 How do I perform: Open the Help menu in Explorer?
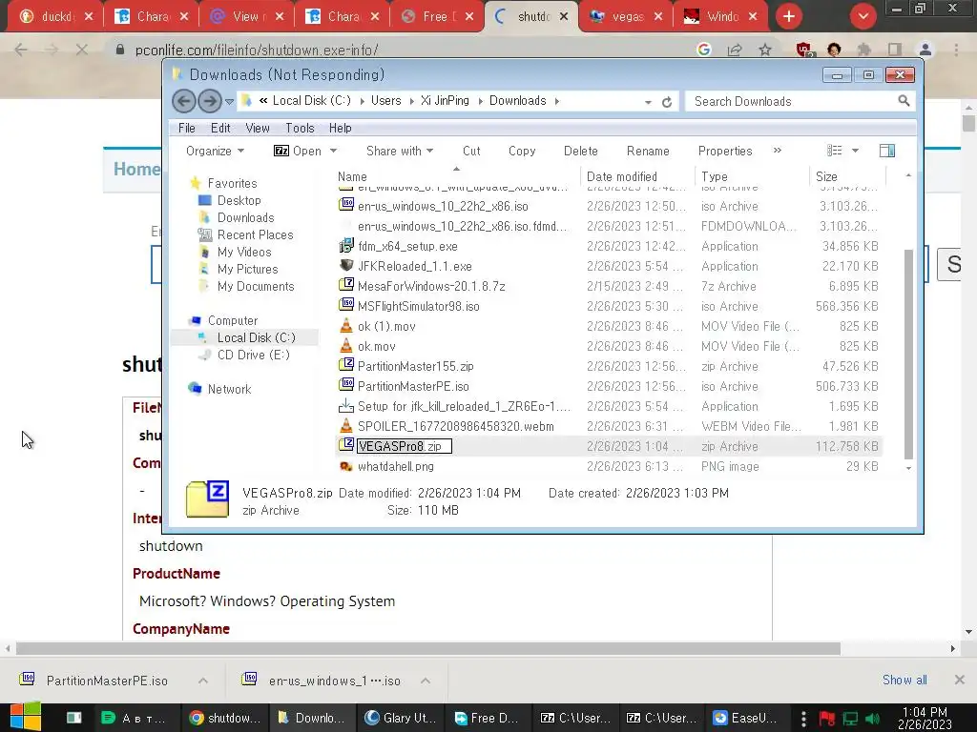[341, 128]
